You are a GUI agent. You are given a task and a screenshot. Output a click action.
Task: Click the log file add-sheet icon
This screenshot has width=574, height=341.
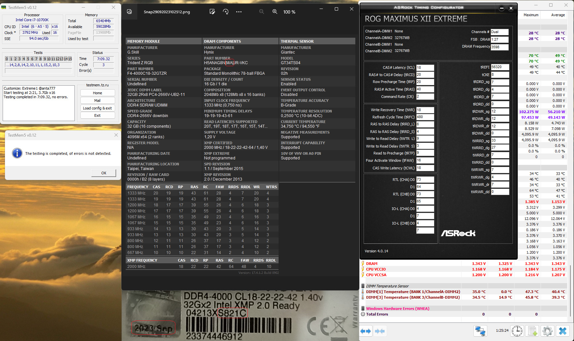pos(532,331)
